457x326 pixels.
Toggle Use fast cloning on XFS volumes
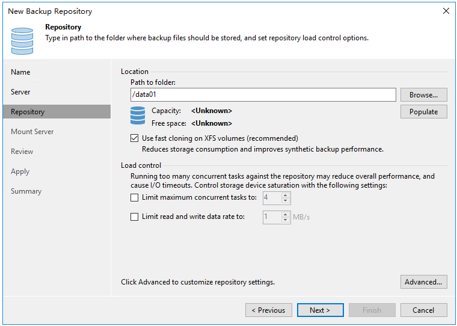point(135,138)
